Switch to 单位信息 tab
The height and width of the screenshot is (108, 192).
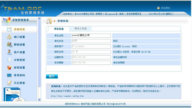tap(59, 29)
